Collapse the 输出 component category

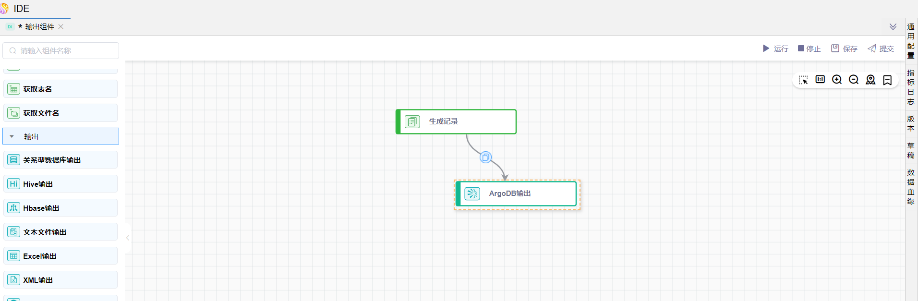[12, 136]
